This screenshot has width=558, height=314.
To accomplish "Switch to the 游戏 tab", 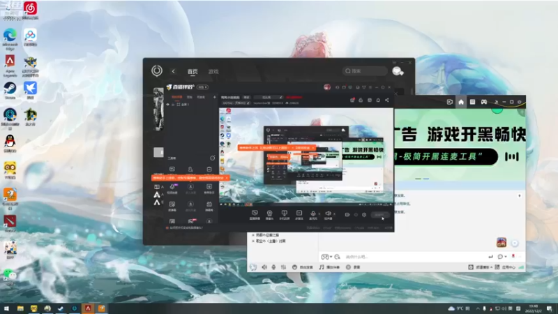I will 213,72.
